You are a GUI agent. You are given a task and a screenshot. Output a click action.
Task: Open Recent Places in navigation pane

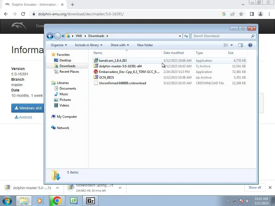point(69,71)
